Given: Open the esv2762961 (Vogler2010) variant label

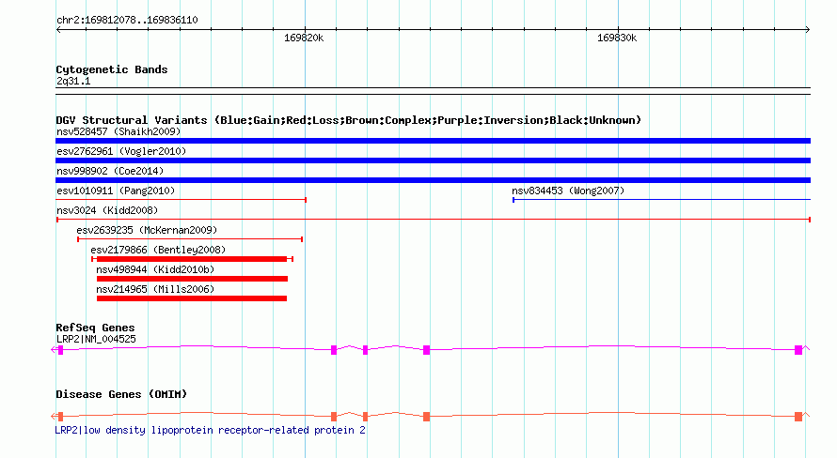Looking at the screenshot, I should tap(121, 151).
